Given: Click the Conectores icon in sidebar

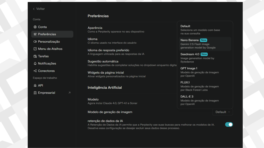Looking at the screenshot, I should point(35,71).
